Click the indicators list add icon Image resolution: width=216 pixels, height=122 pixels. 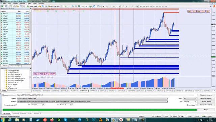[x=90, y=6]
